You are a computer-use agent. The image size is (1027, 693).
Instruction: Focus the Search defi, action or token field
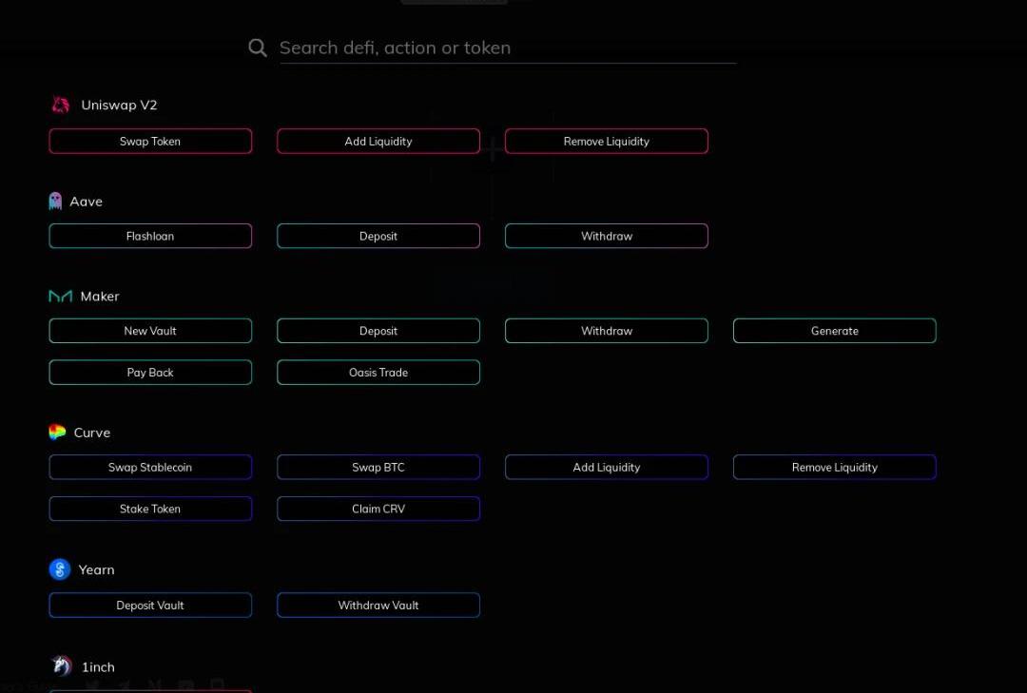[508, 48]
